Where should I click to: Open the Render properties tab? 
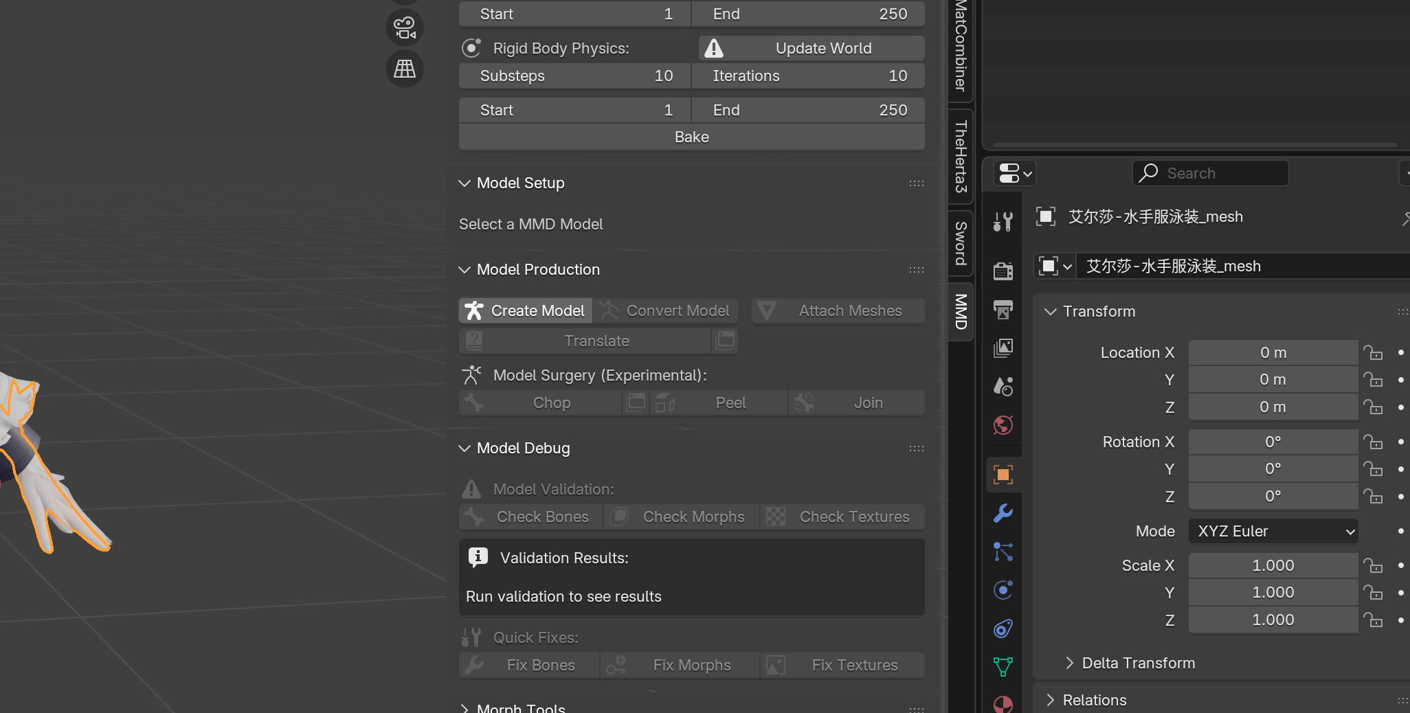point(1003,271)
